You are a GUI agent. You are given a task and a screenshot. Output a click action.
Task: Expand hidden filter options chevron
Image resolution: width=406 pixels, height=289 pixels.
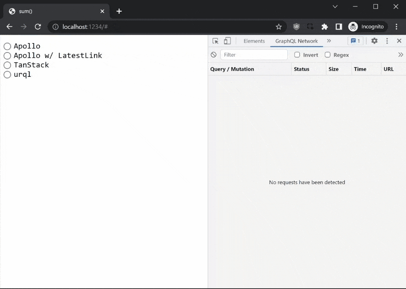point(401,54)
